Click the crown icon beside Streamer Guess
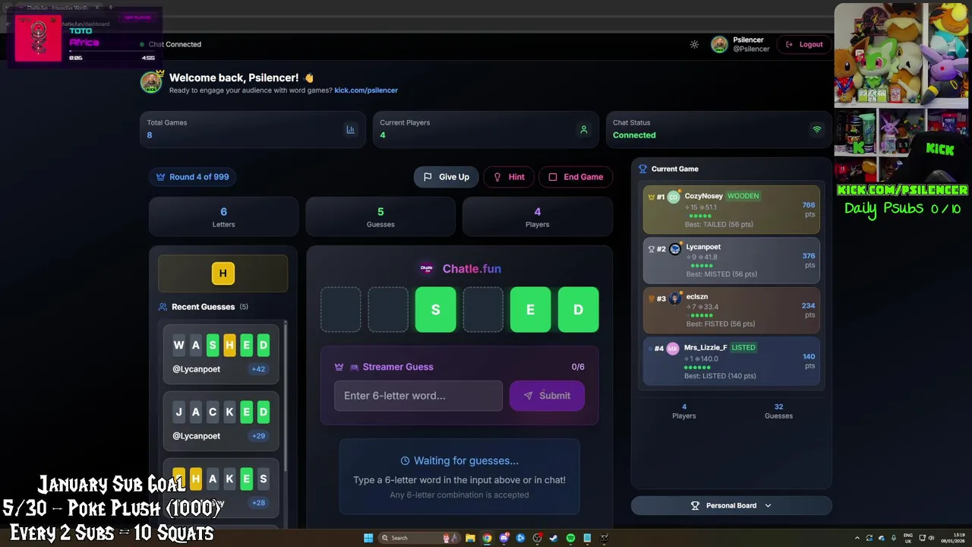This screenshot has height=547, width=972. click(339, 367)
